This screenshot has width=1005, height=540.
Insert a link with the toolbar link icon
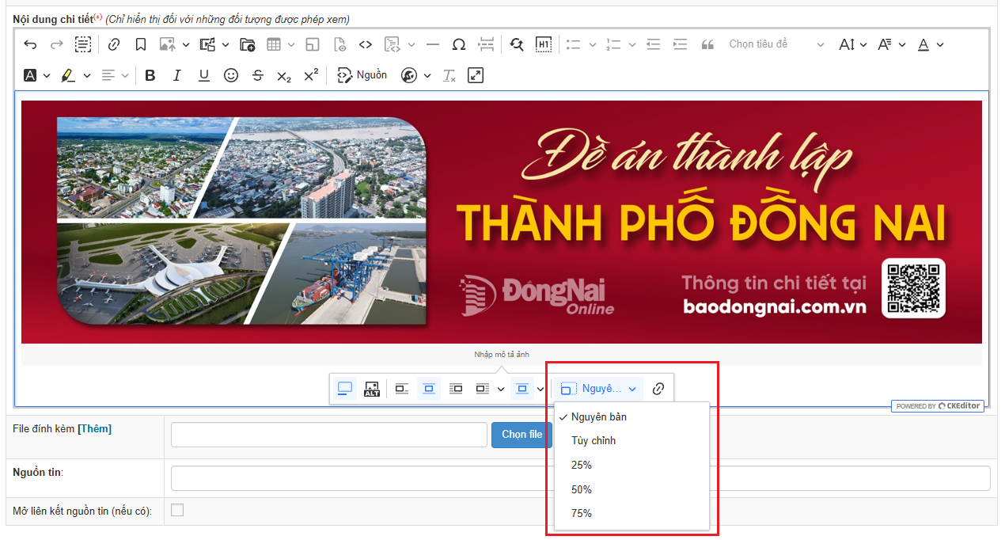(x=113, y=44)
